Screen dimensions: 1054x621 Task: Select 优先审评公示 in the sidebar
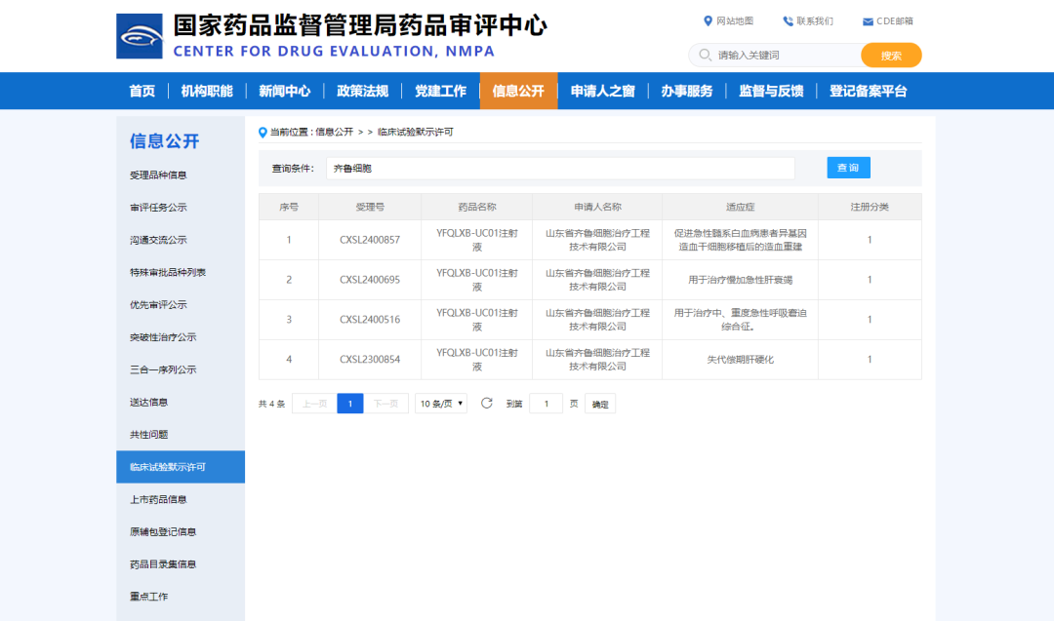pyautogui.click(x=158, y=305)
